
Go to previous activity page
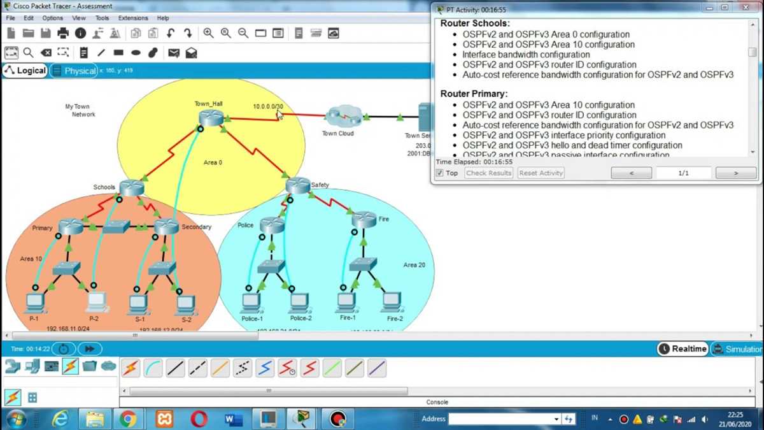tap(632, 173)
